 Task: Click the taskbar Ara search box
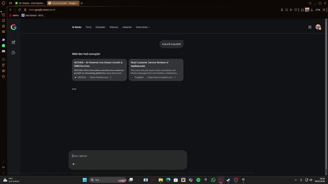(x=108, y=180)
